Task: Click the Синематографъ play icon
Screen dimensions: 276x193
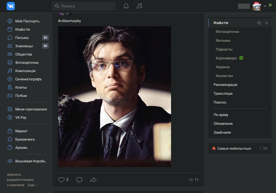Action: tap(10, 79)
